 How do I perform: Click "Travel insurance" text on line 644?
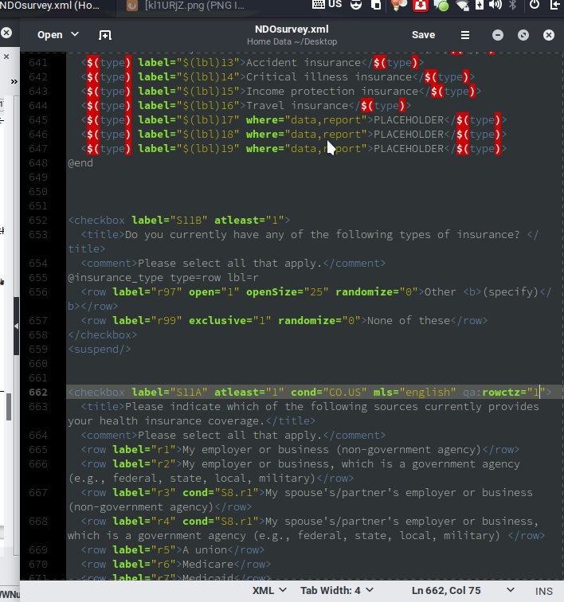point(297,106)
